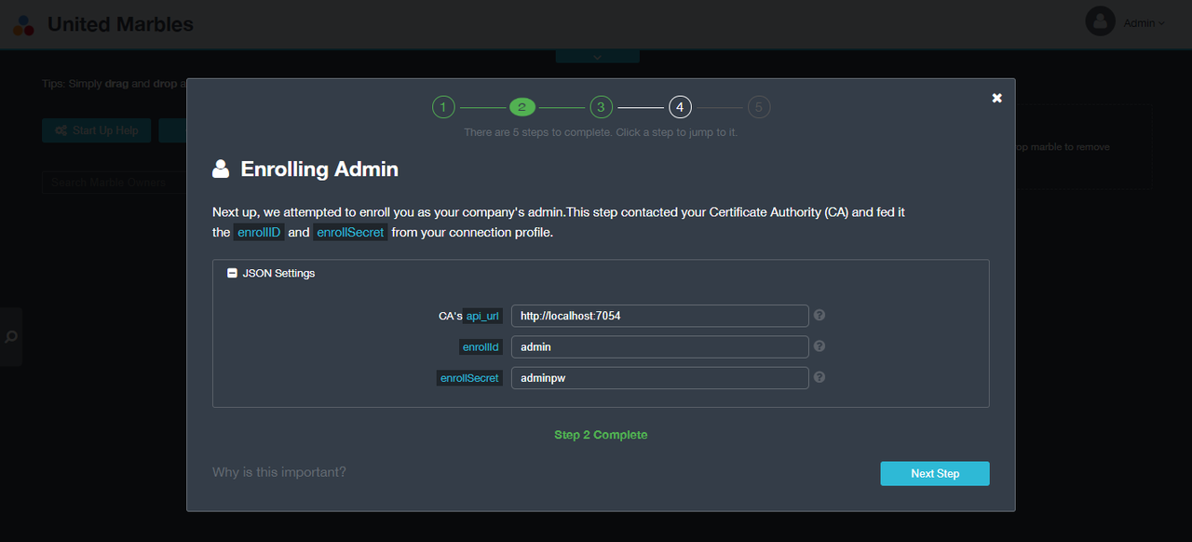Viewport: 1192px width, 542px height.
Task: Click the United Marbles logo icon
Action: [23, 24]
